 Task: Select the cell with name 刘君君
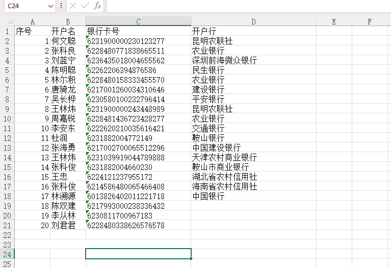point(68,225)
